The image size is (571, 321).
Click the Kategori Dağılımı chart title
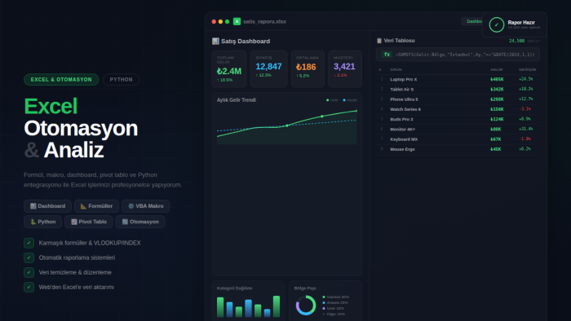(x=235, y=288)
